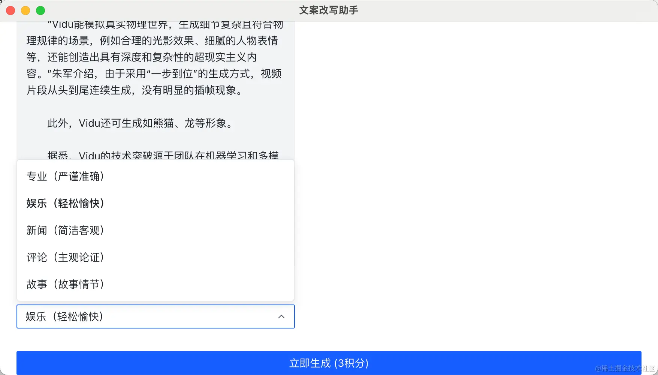This screenshot has height=375, width=658.
Task: Maximize the window with the green button
Action: [x=40, y=10]
